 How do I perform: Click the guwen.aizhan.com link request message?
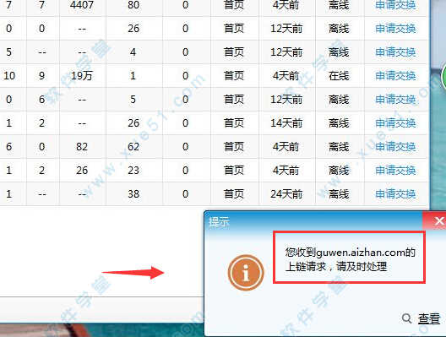pos(350,259)
